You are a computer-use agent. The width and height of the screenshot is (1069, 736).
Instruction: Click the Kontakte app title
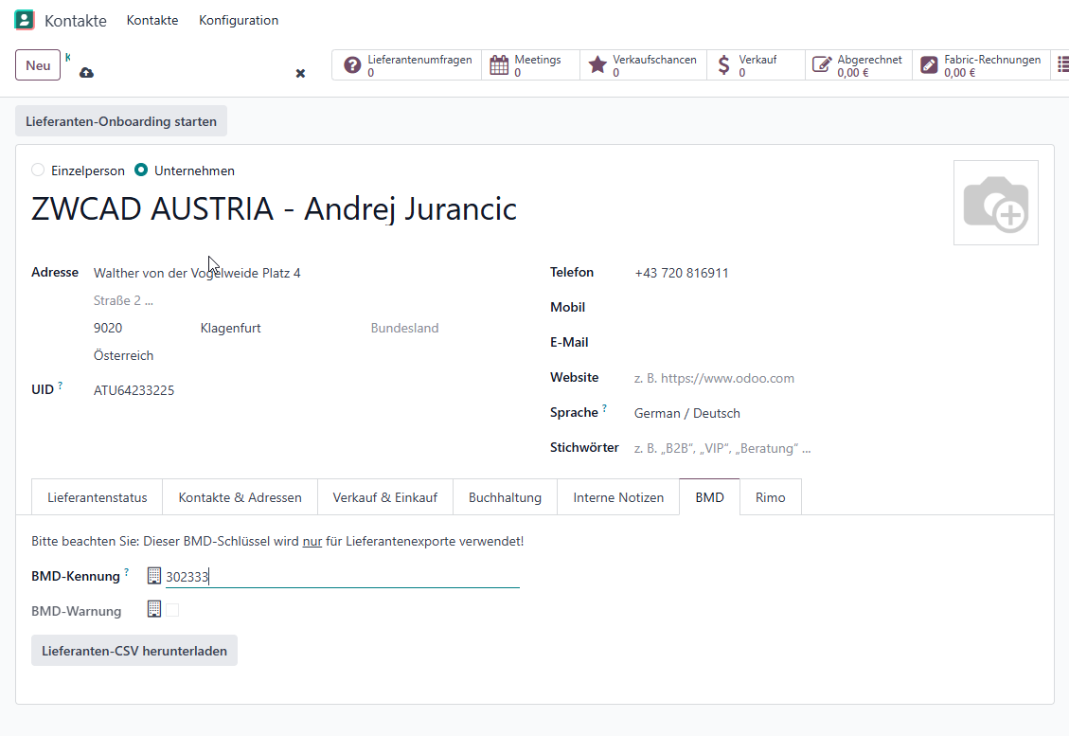(76, 21)
